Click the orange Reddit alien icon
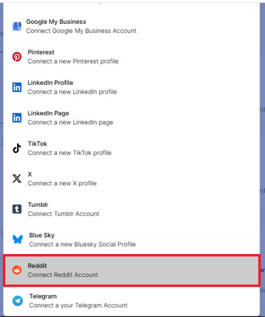 (17, 270)
